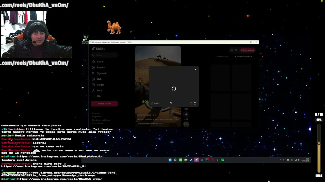Click the SUBS goal bar knob
This screenshot has height=182, width=325.
click(319, 144)
